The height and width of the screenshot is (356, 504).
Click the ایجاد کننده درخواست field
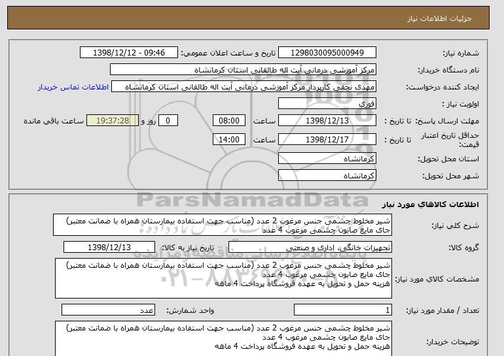coord(243,87)
